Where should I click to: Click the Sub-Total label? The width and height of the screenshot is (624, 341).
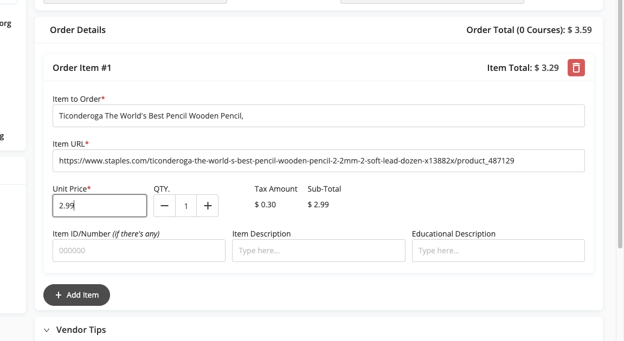click(324, 189)
